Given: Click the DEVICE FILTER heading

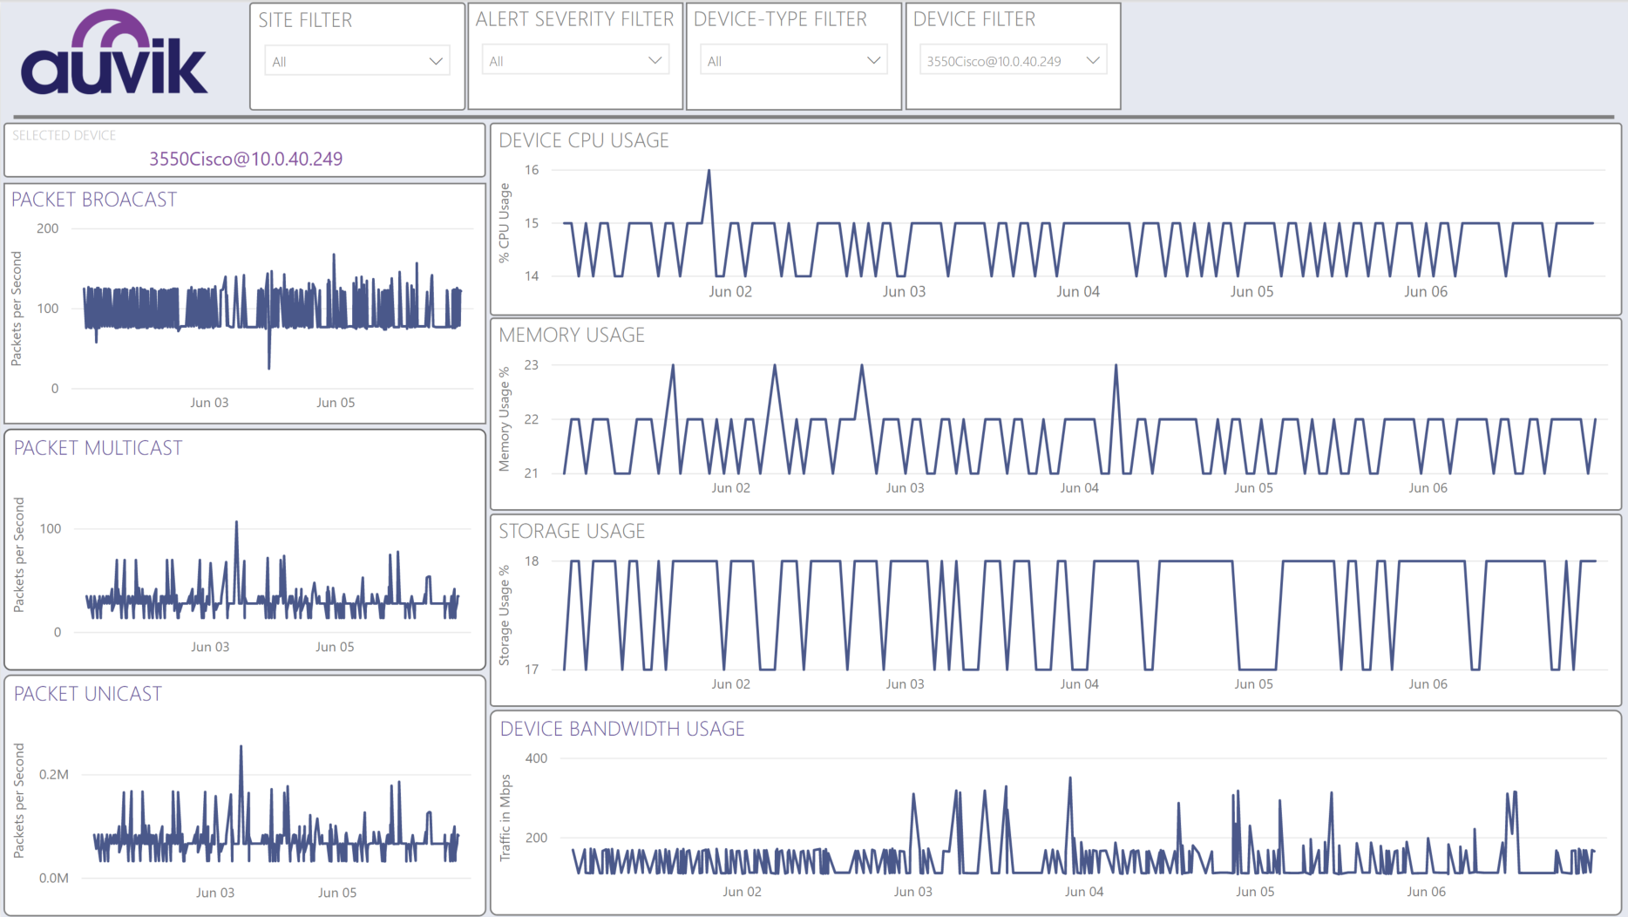Looking at the screenshot, I should click(x=974, y=19).
